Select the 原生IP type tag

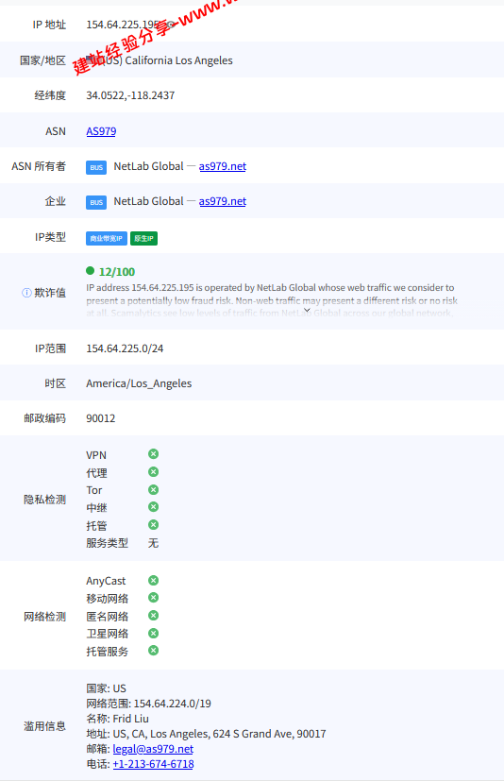[x=143, y=239]
